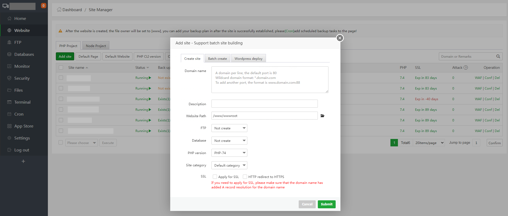Check the sixth site row checkbox
This screenshot has height=216, width=508.
click(x=61, y=131)
